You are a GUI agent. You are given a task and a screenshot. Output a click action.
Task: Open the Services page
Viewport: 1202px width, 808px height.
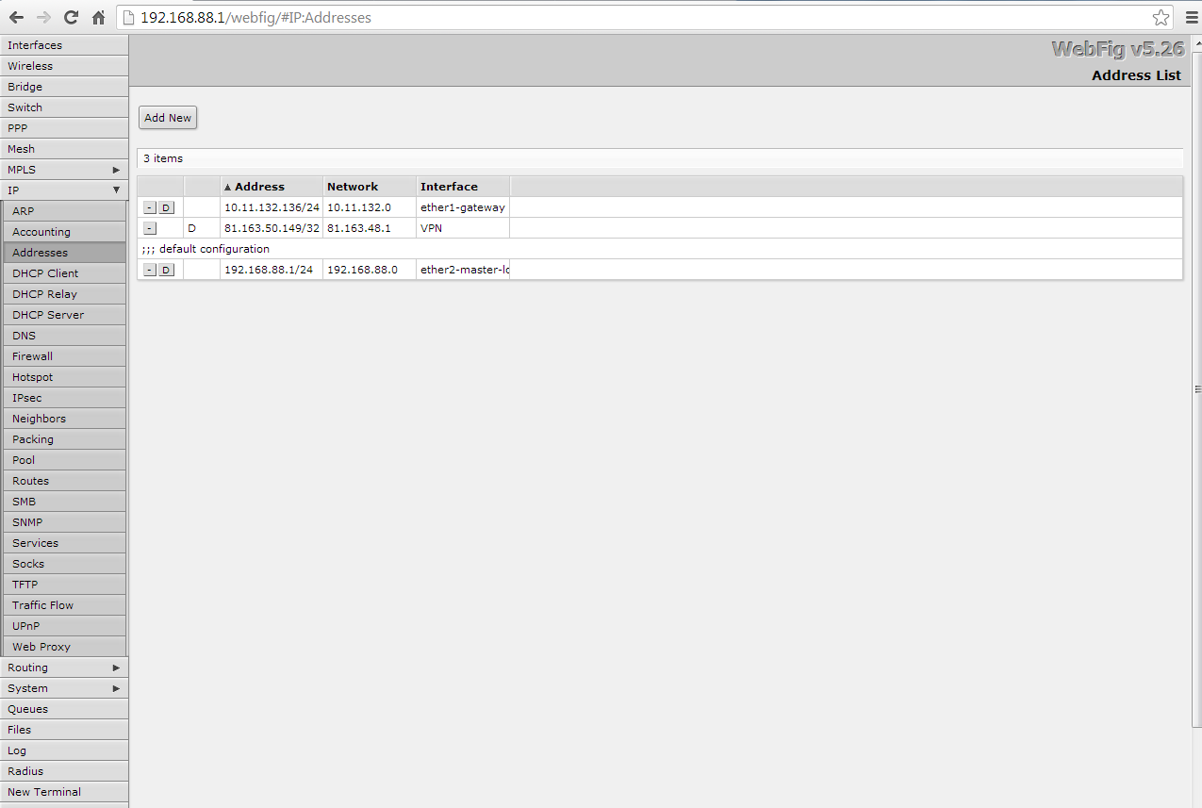(x=64, y=543)
